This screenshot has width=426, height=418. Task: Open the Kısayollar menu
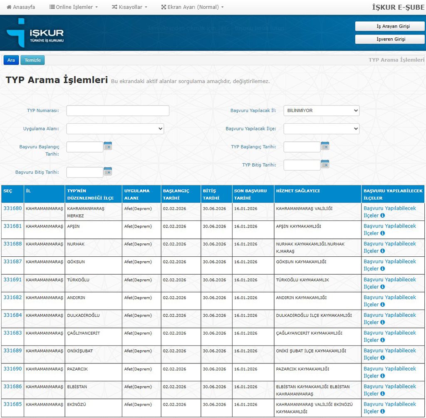pos(129,7)
